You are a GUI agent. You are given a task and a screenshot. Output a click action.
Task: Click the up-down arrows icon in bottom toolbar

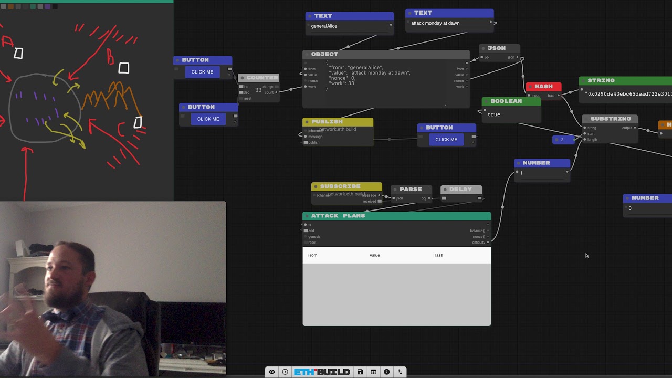click(x=400, y=372)
